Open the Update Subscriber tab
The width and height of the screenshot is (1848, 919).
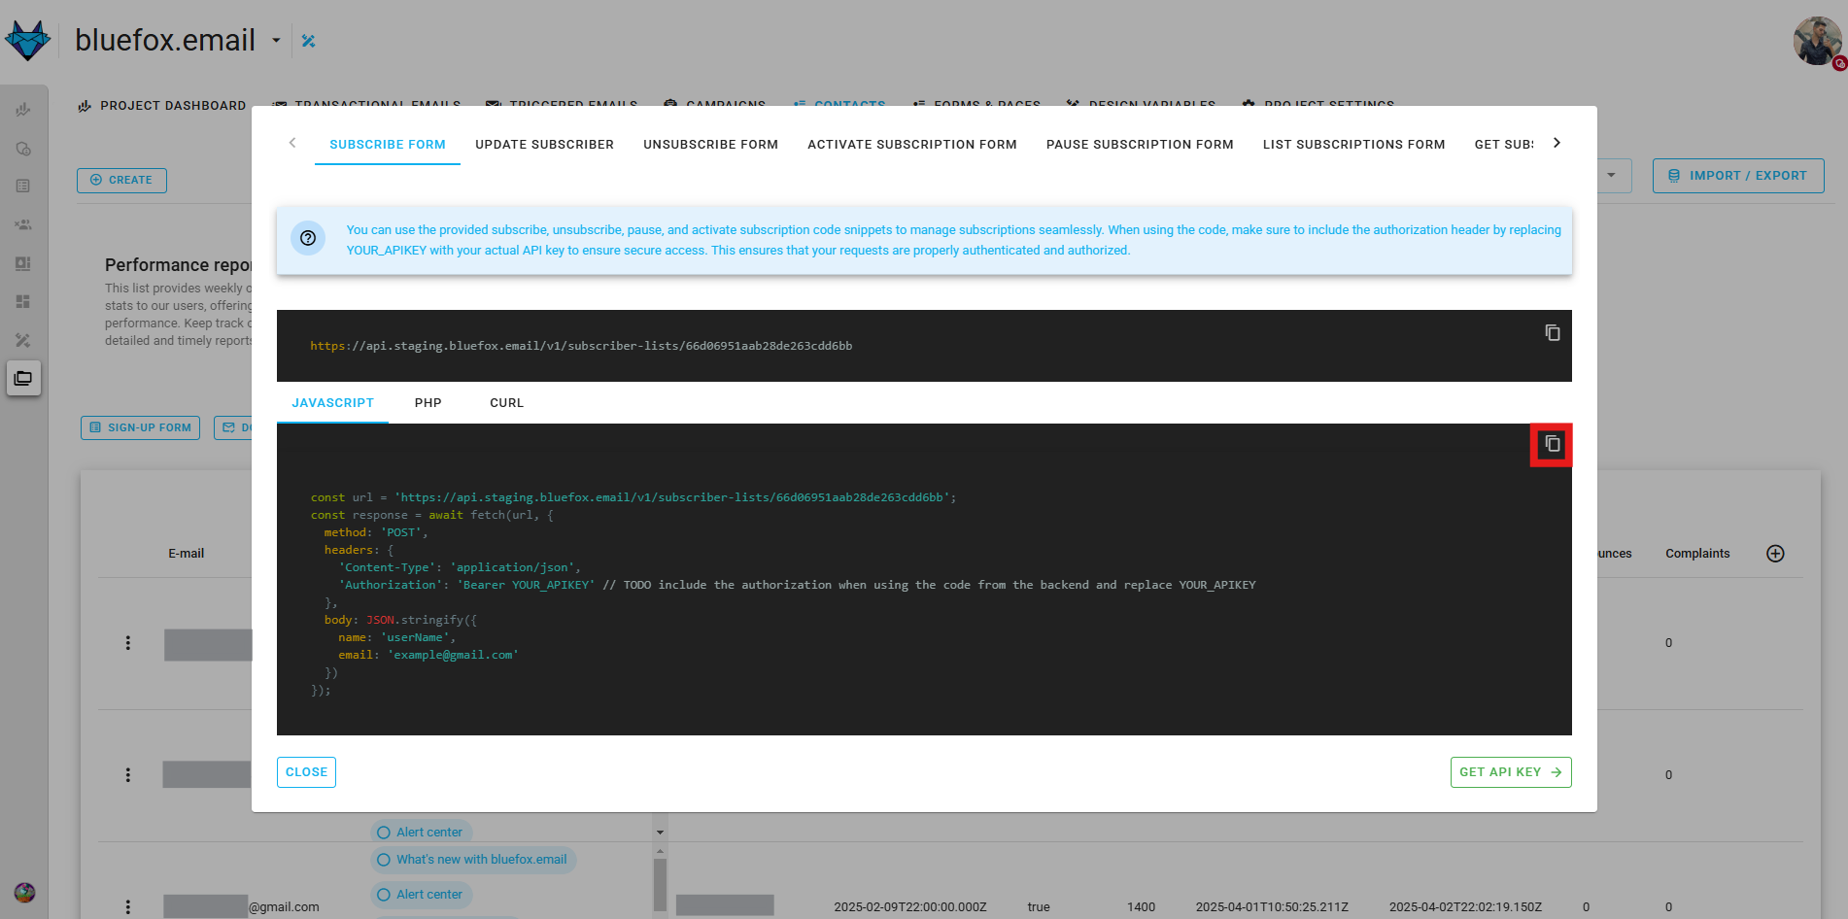[x=544, y=145]
